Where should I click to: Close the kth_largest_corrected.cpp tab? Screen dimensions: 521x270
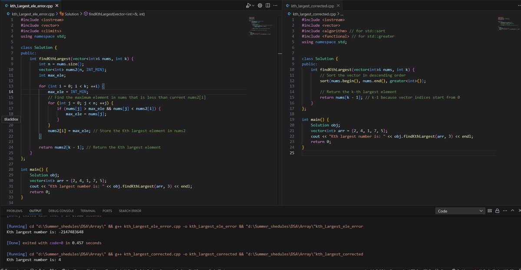[x=338, y=7]
